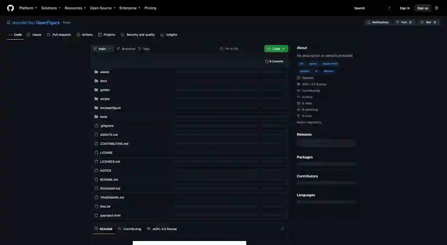447x245 pixels.
Task: Open the main branch selector
Action: pos(102,49)
